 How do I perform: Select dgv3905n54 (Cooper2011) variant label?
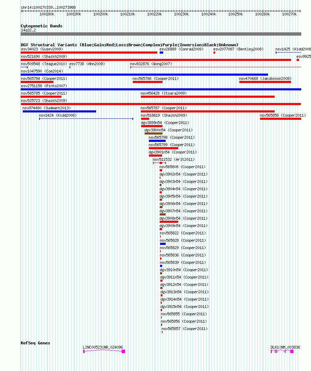tap(183, 196)
